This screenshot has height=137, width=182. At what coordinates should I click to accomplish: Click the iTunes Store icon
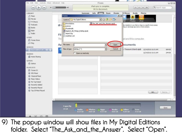coord(29,40)
